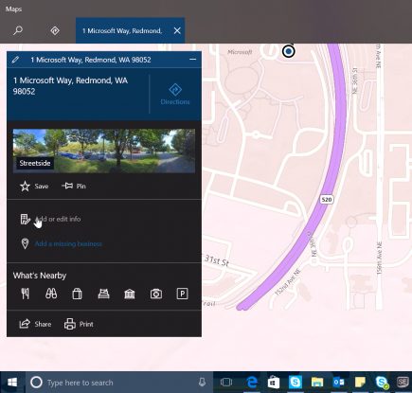The image size is (412, 393).
Task: Get Directions to 1 Microsoft Way
Action: click(175, 94)
